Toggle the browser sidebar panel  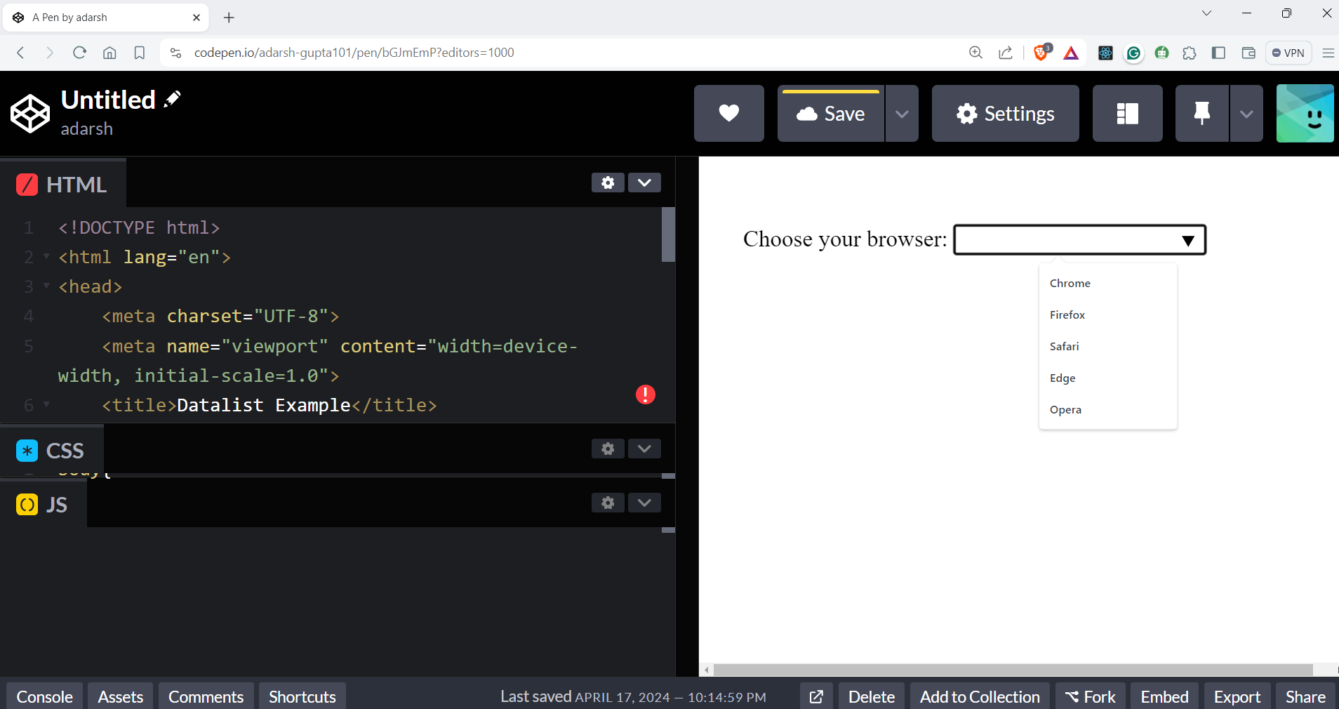(1218, 53)
